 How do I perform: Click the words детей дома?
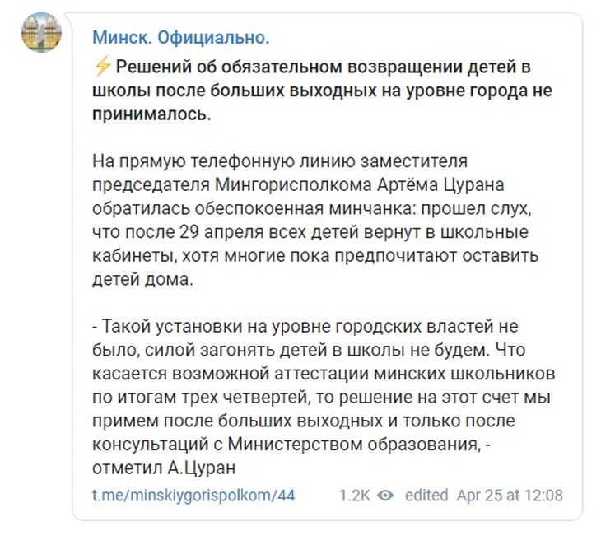click(141, 278)
